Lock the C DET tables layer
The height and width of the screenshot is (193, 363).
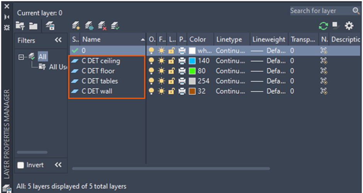click(x=171, y=81)
